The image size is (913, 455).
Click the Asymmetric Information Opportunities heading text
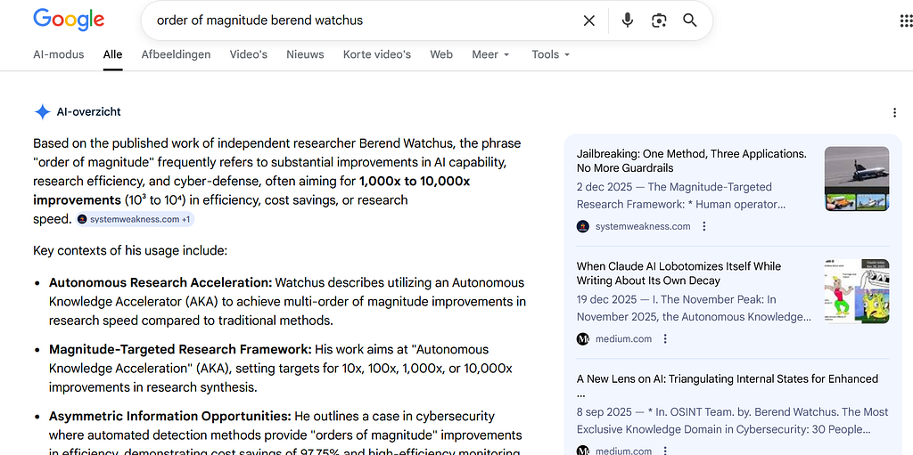pyautogui.click(x=170, y=417)
